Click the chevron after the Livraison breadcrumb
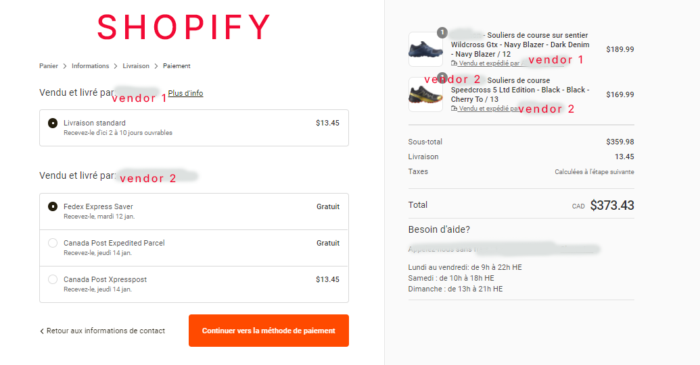Screen dimensions: 700x365 156,66
